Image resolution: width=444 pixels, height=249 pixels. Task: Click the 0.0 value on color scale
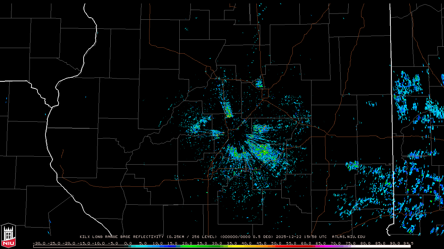pos(128,243)
